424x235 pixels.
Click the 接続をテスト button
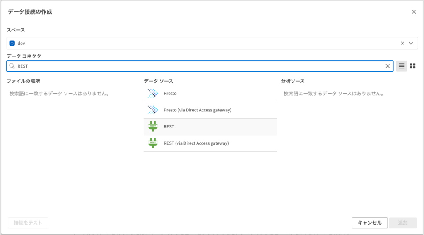(28, 223)
